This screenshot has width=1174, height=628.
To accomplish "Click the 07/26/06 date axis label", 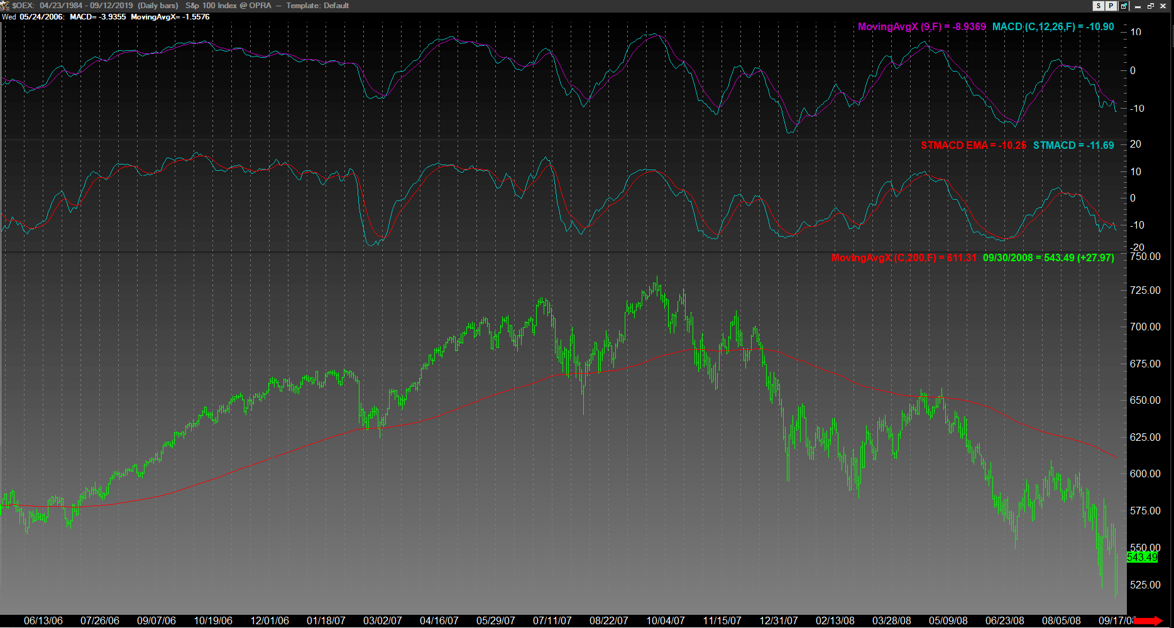I will click(100, 620).
